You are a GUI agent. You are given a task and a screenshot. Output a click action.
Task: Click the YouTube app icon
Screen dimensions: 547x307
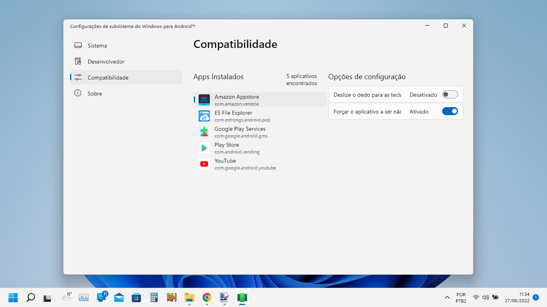click(204, 164)
